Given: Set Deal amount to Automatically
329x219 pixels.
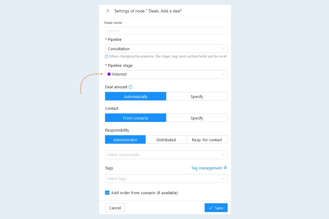Looking at the screenshot, I should click(136, 96).
